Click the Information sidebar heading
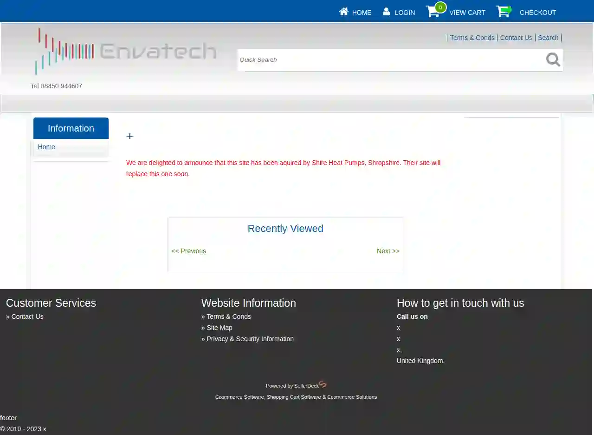The width and height of the screenshot is (594, 435). click(x=71, y=128)
